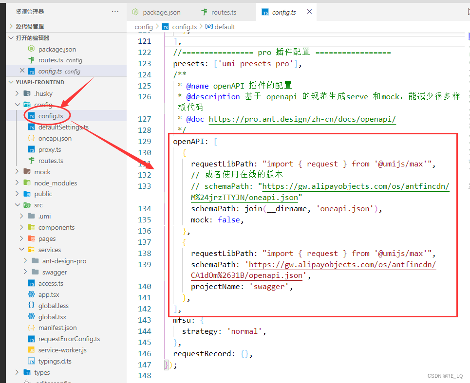Expand the swagger folder chevron

[x=25, y=272]
